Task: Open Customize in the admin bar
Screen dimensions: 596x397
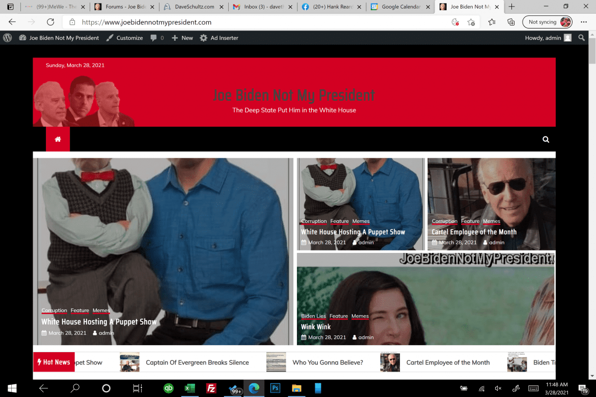Action: [125, 38]
